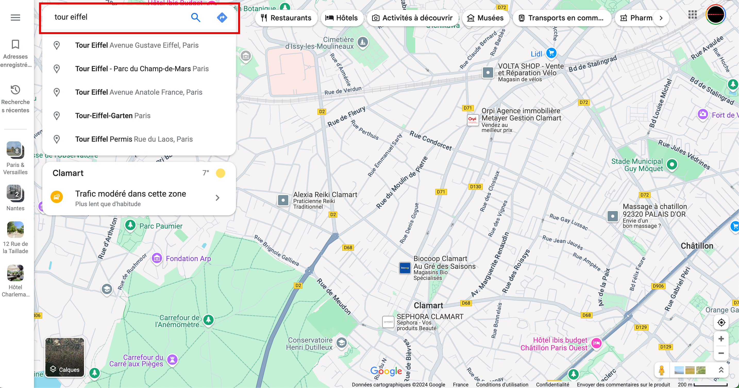Select the Pegman street view icon
Screen dimensions: 739x388
coord(662,370)
